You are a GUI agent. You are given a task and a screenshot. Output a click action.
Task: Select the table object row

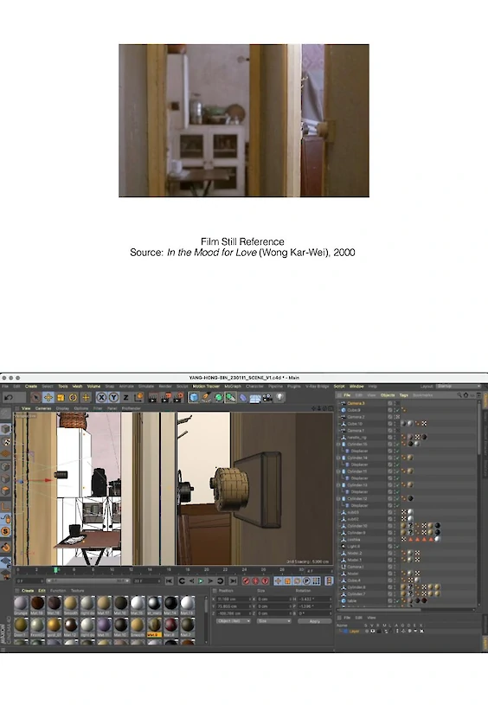pos(351,600)
